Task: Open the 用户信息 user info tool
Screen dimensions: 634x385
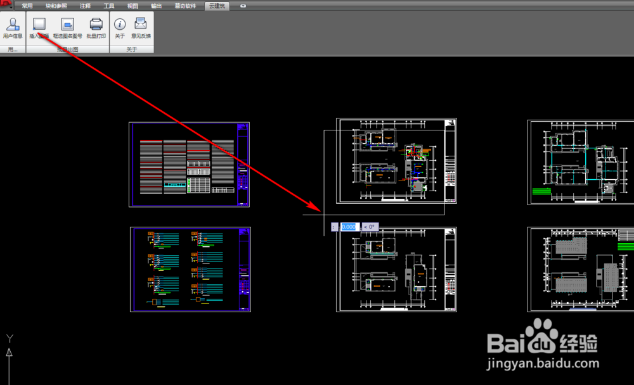Action: click(x=13, y=28)
